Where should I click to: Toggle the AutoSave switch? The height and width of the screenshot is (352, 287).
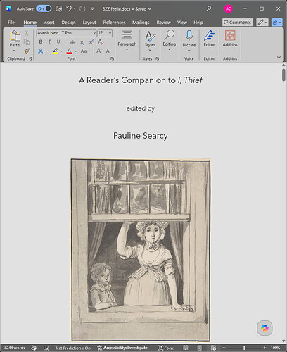[x=44, y=8]
